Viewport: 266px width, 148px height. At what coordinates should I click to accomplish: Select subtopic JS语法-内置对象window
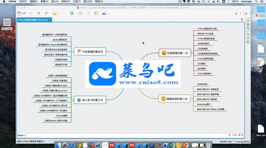pyautogui.click(x=56, y=86)
